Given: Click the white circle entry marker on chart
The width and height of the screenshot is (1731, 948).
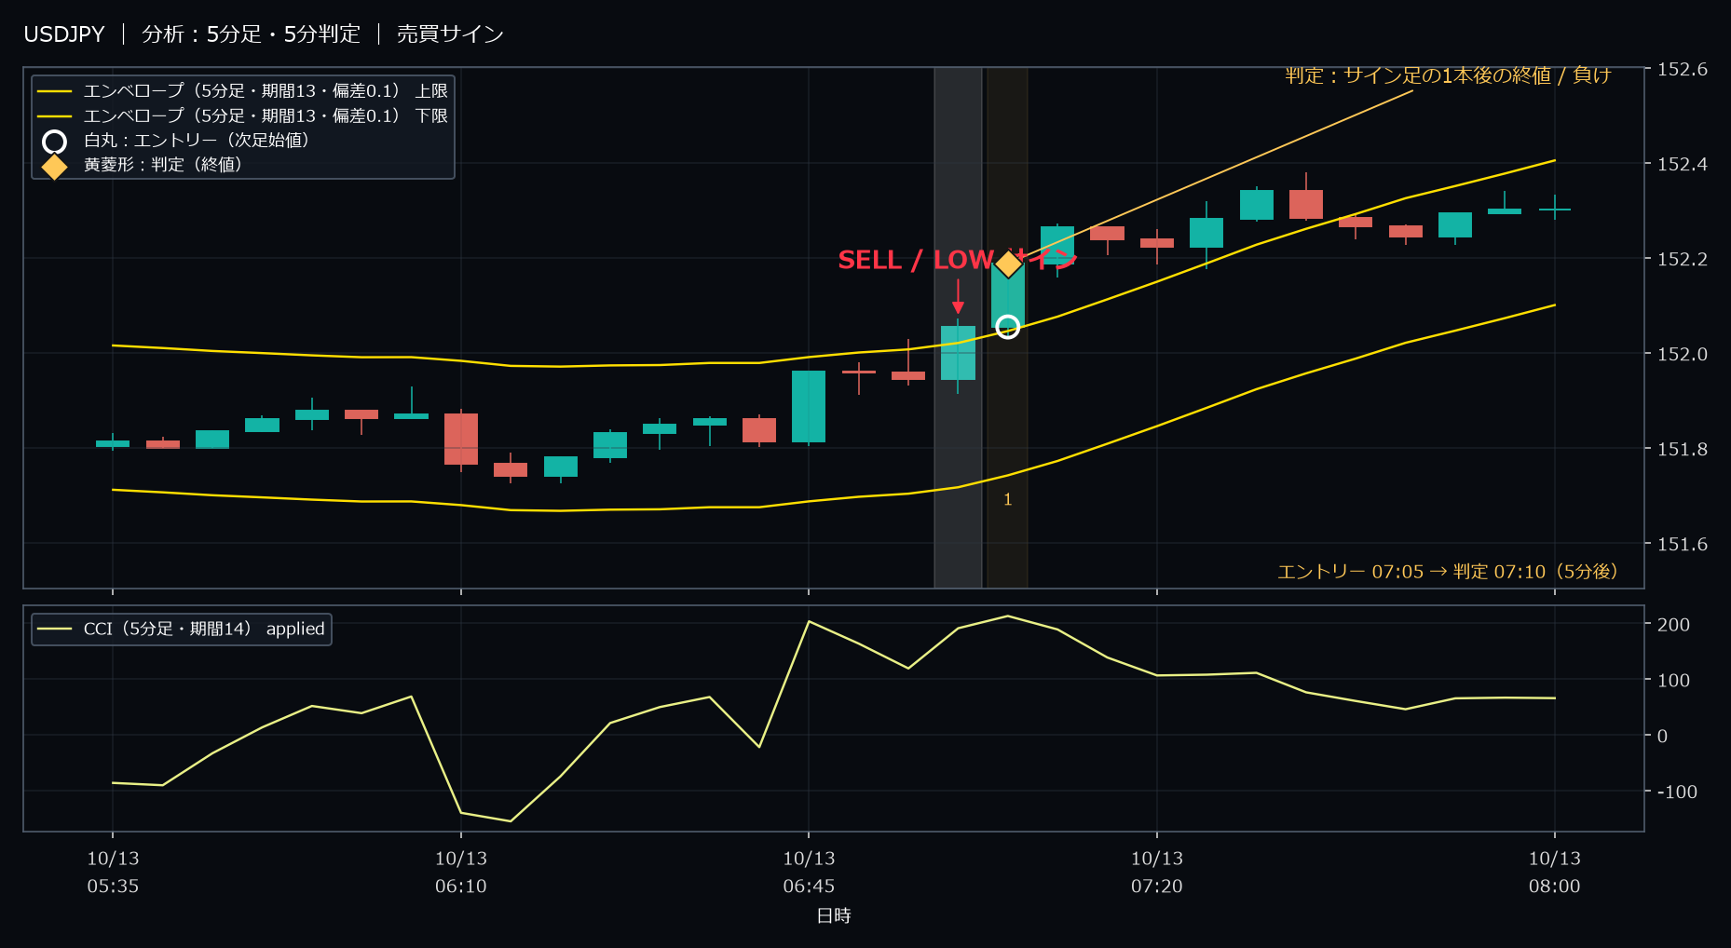Looking at the screenshot, I should 1007,327.
